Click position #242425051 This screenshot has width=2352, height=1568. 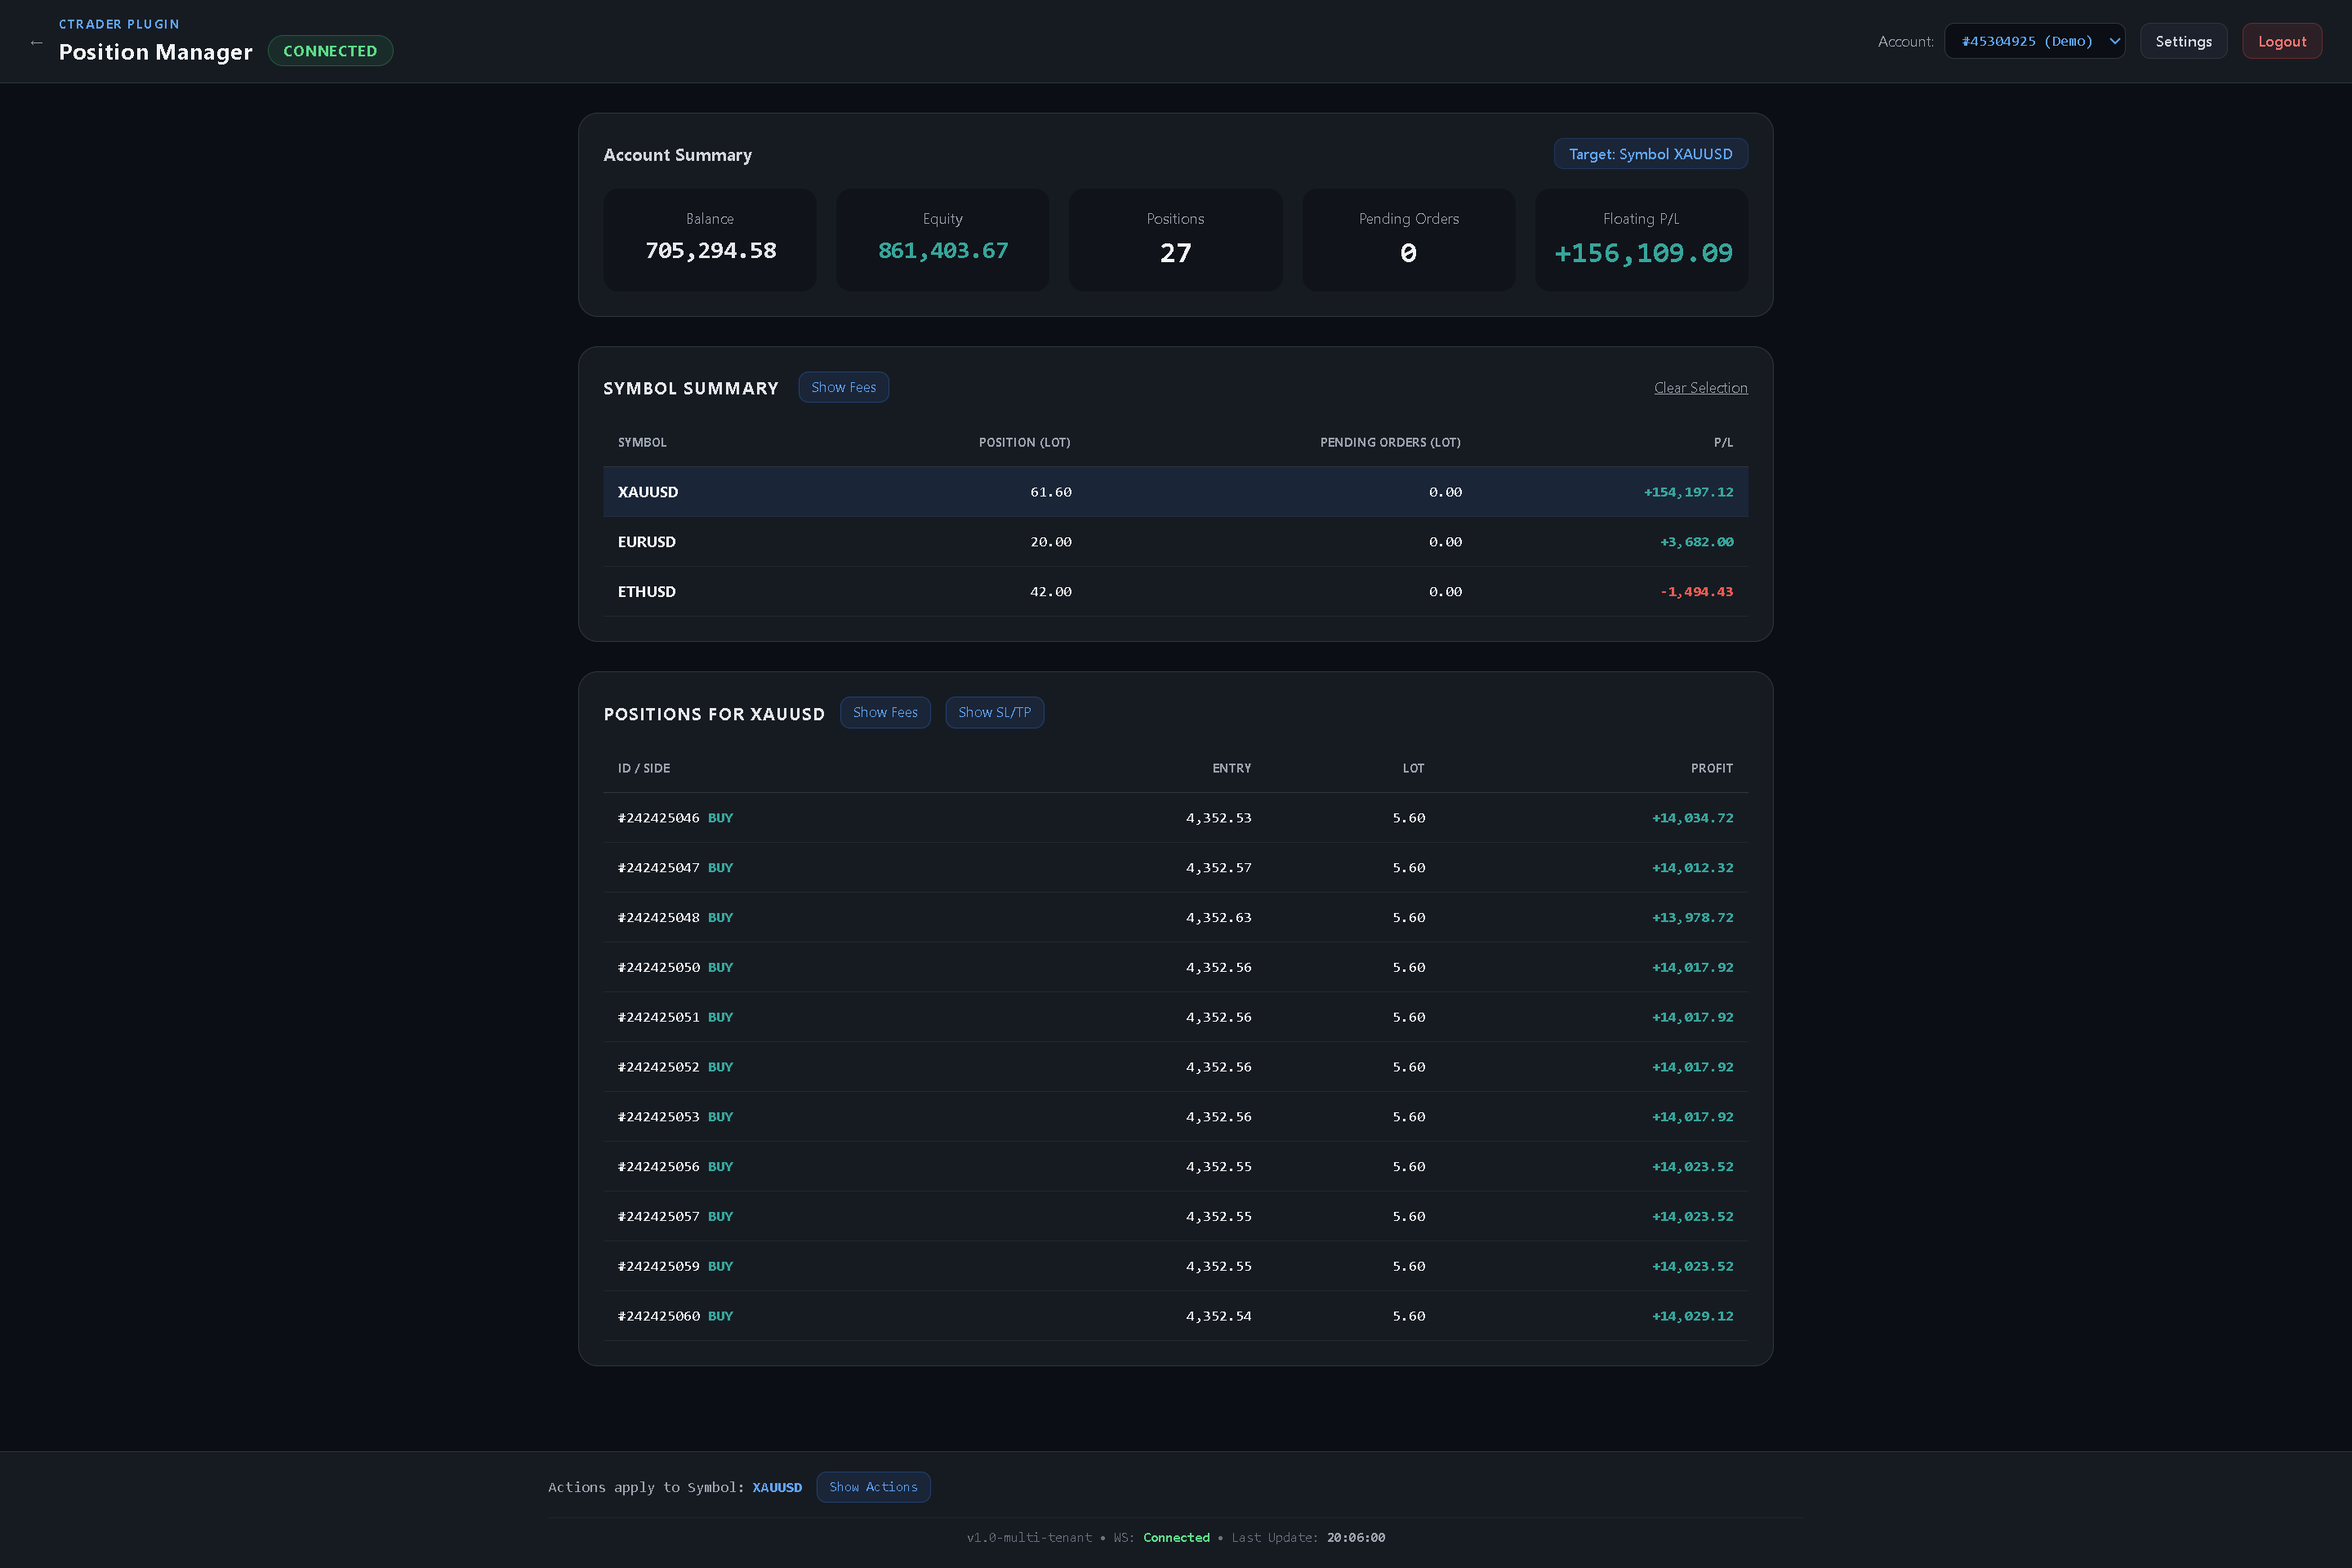[1175, 1017]
